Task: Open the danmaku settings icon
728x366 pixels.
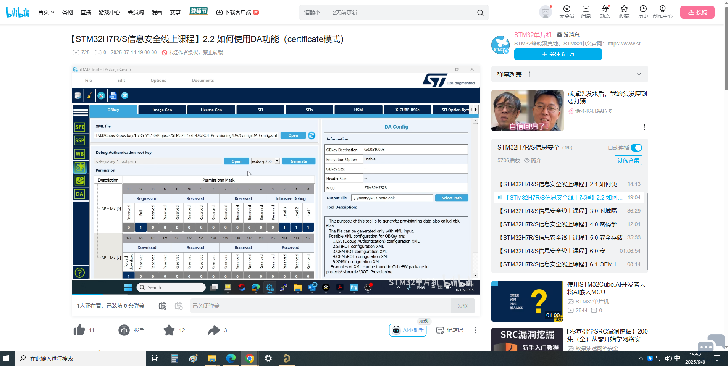Action: (x=179, y=306)
